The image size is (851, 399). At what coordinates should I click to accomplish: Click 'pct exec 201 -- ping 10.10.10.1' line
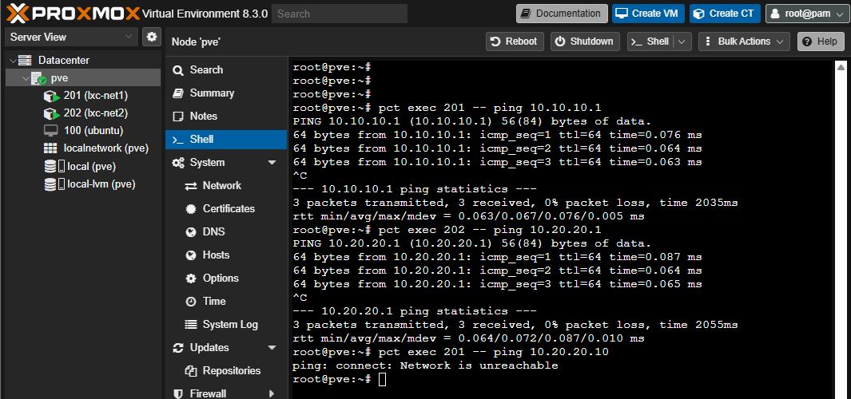pos(490,108)
